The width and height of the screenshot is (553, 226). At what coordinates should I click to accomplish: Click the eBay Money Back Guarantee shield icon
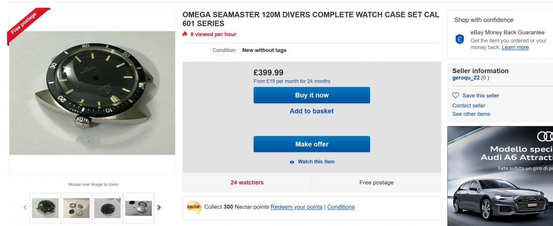(x=460, y=39)
